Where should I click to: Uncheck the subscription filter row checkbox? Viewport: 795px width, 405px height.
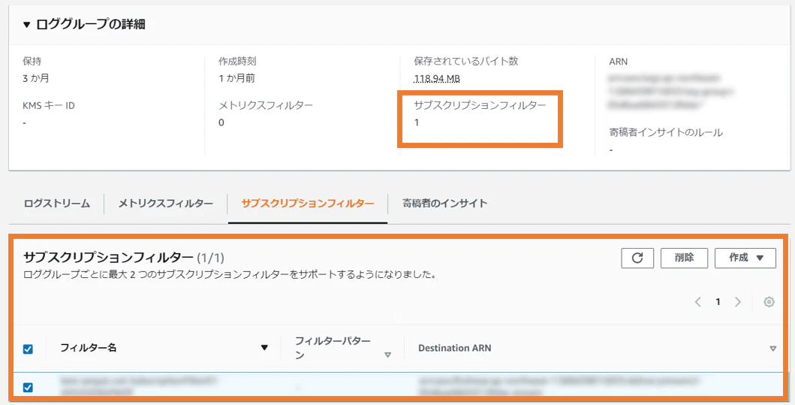pos(28,388)
